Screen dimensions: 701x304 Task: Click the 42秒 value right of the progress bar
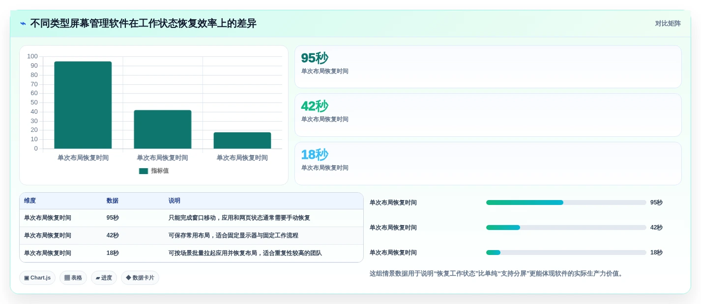[656, 228]
